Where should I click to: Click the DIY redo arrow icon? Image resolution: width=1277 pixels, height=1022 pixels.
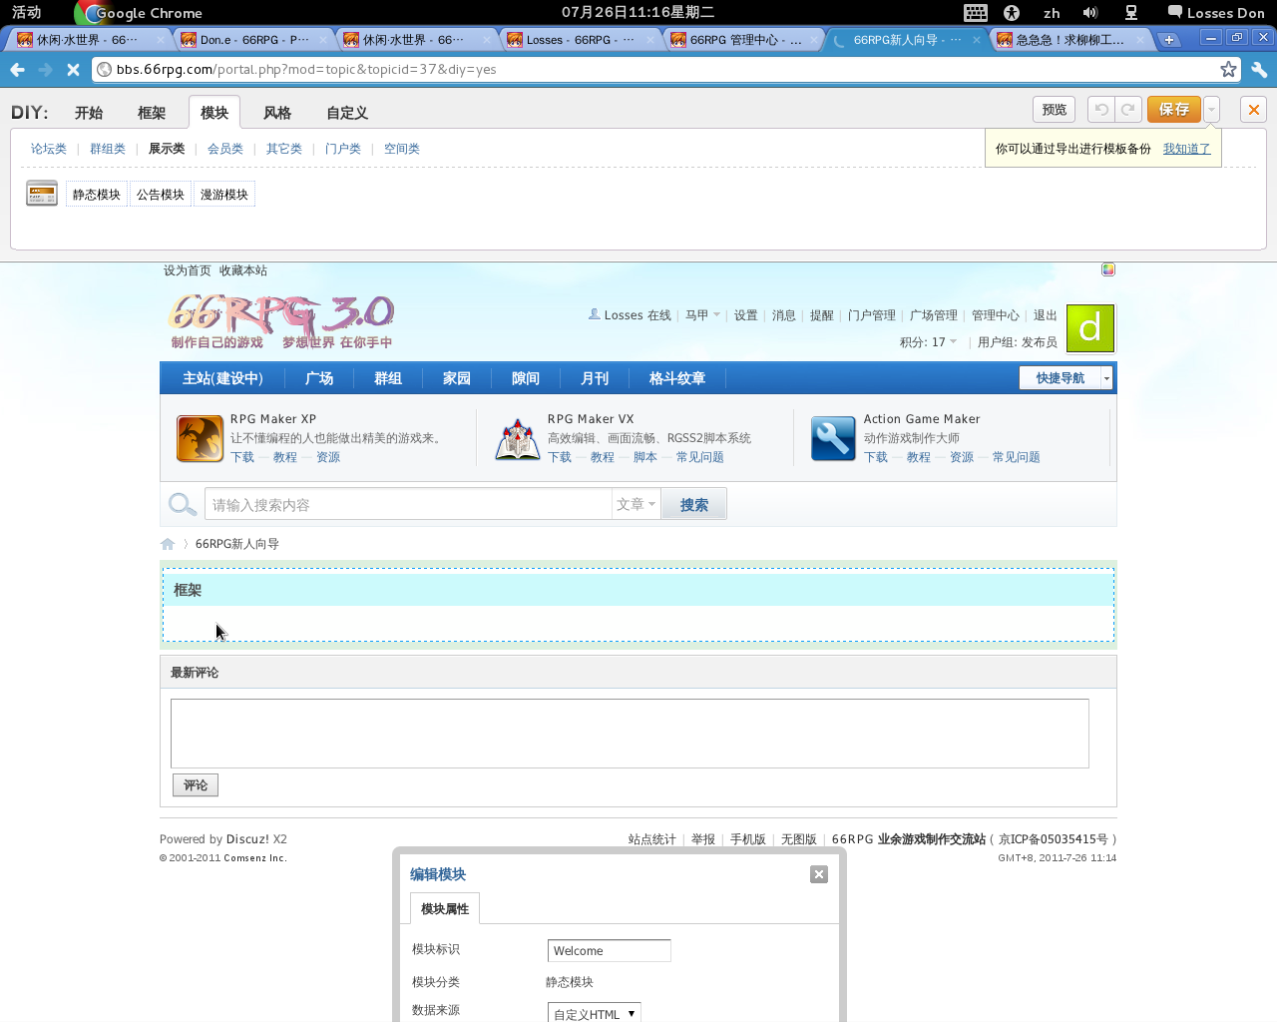coord(1128,110)
